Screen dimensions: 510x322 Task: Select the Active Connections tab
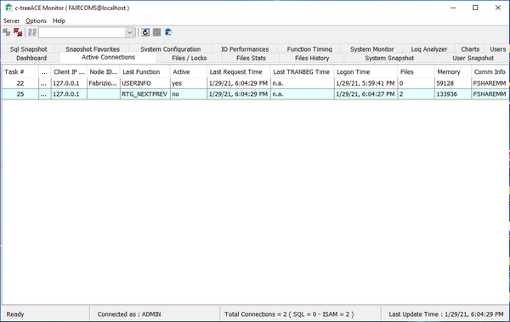[x=108, y=57]
